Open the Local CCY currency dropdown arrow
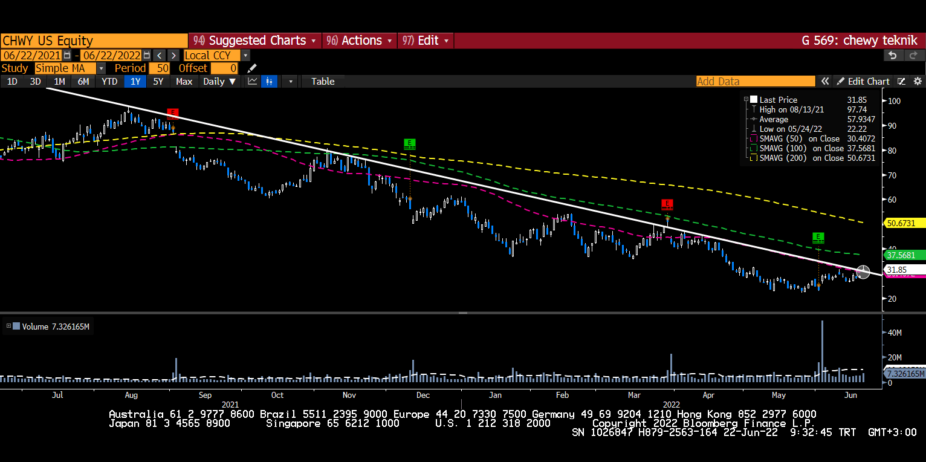Viewport: 926px width, 462px height. [245, 55]
